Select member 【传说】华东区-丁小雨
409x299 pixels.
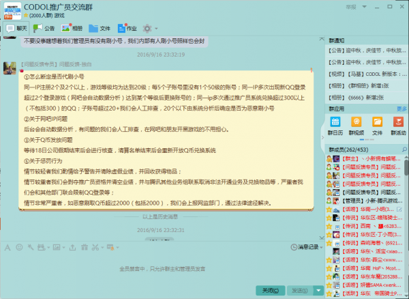coord(365,235)
